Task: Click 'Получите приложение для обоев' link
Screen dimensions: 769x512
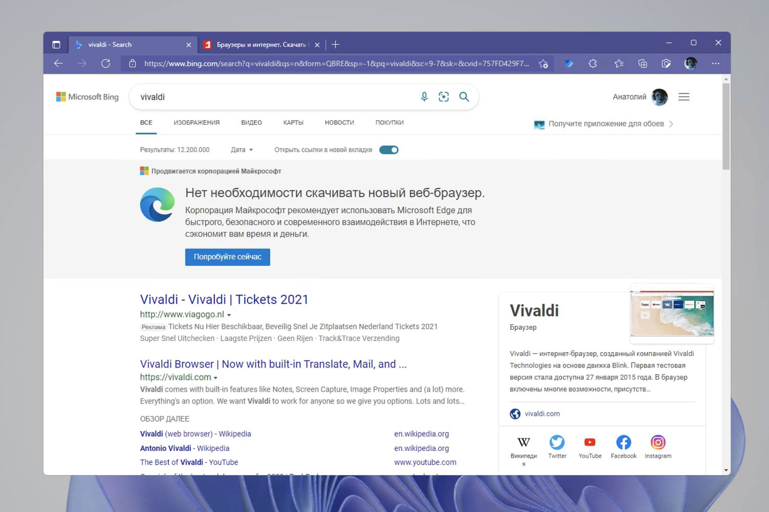Action: 606,124
